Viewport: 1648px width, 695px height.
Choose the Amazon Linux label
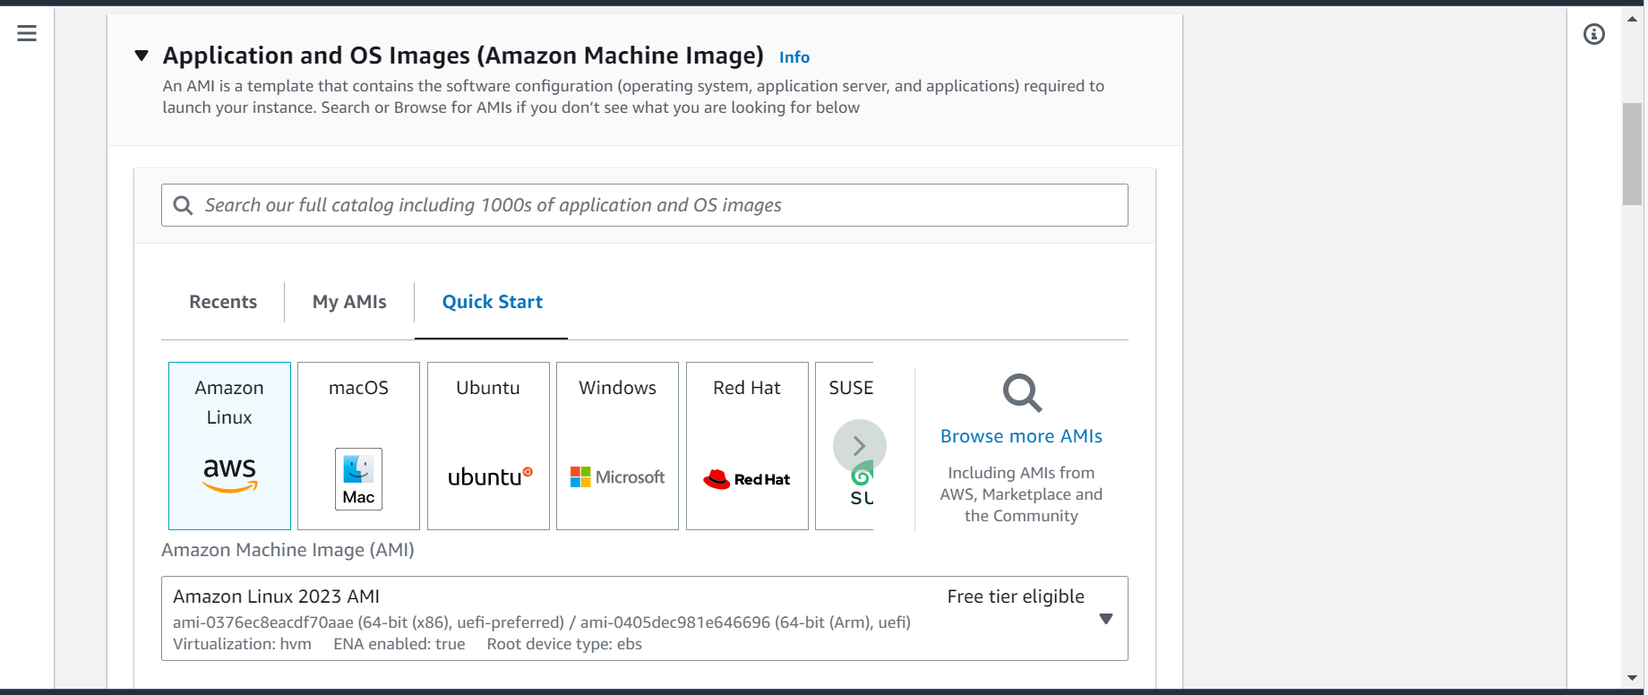point(229,402)
